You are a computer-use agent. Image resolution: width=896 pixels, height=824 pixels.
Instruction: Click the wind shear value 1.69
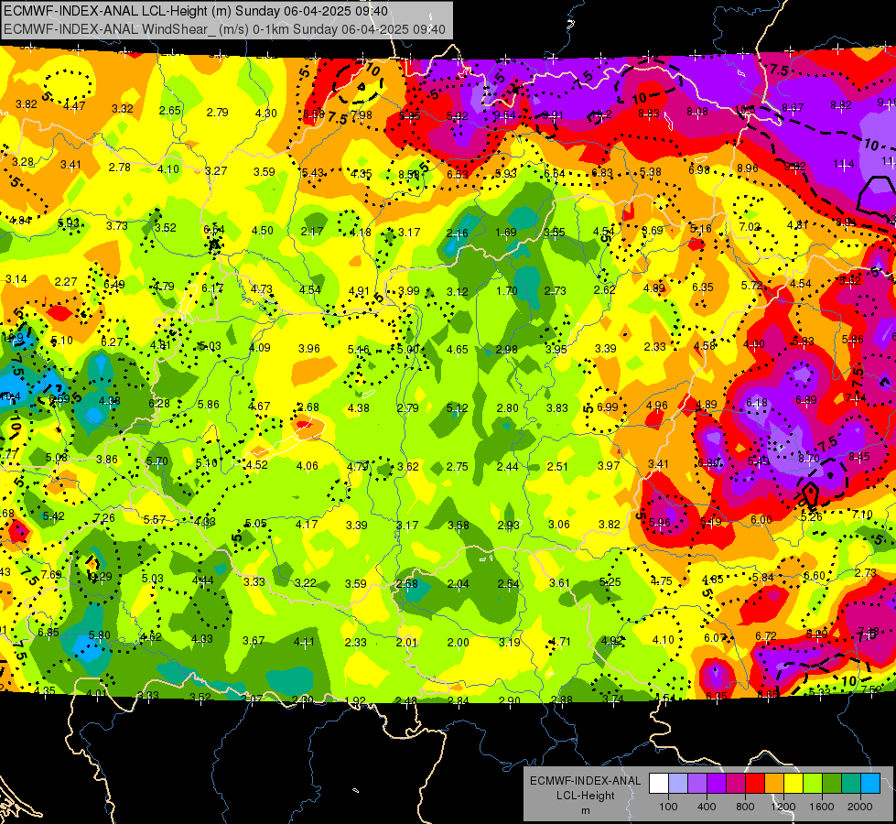tap(506, 233)
